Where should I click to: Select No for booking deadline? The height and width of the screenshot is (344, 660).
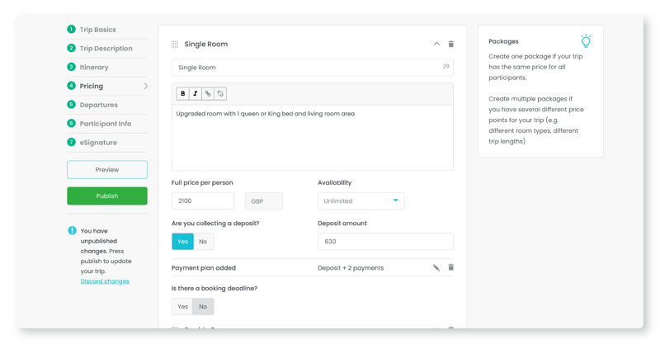pos(203,307)
